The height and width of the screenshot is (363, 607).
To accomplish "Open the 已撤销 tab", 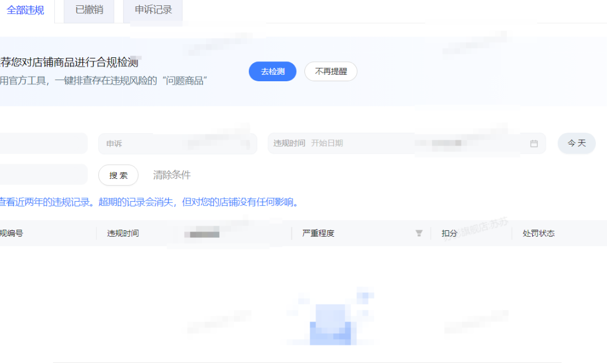I will pyautogui.click(x=89, y=11).
